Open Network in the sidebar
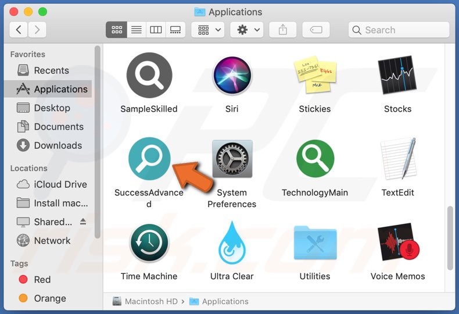The image size is (459, 314). click(x=49, y=241)
